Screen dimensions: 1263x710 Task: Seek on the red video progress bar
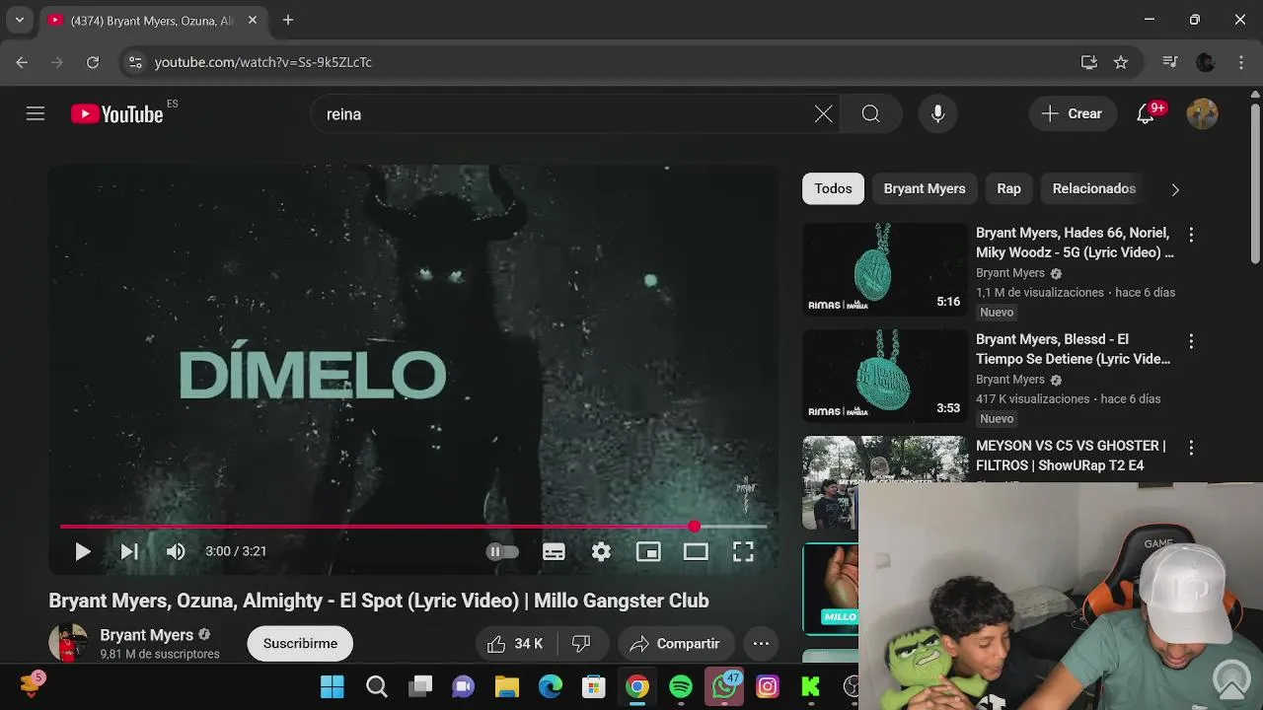[x=413, y=527]
